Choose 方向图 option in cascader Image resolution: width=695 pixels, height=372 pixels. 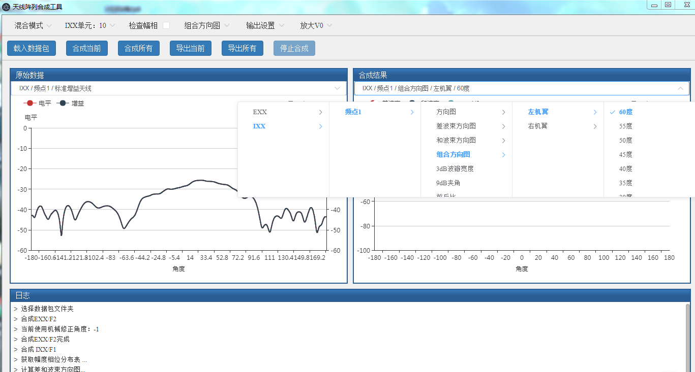tap(466, 112)
